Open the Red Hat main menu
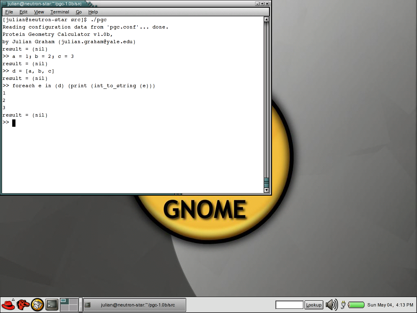 [8, 305]
